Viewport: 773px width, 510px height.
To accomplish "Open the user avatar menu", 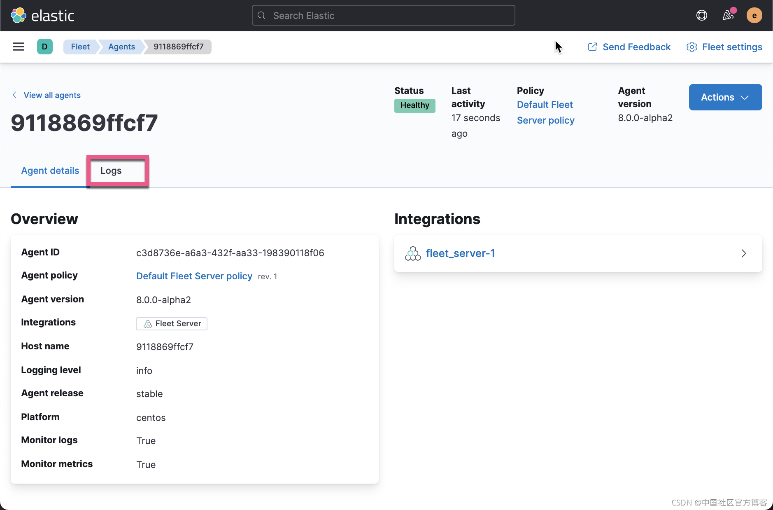I will (x=754, y=16).
